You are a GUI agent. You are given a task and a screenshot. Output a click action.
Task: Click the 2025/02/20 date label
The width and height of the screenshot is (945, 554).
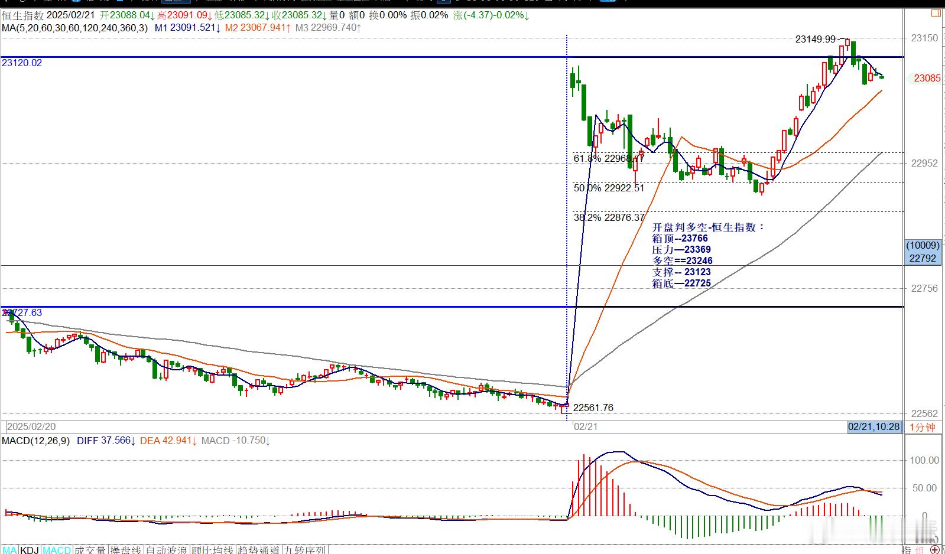(31, 426)
